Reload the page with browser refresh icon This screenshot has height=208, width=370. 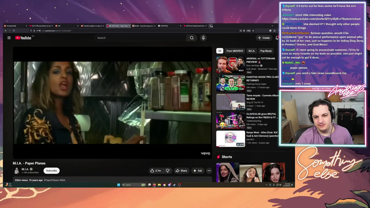(x=14, y=30)
